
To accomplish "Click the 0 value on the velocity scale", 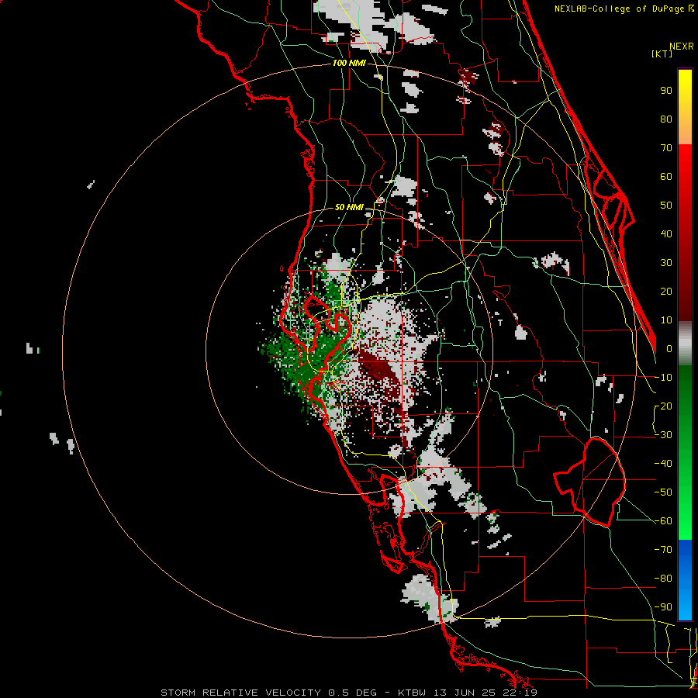I will point(669,349).
